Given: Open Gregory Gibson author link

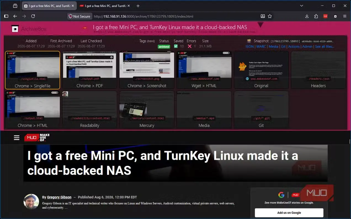Looking at the screenshot, I should 59,197.
